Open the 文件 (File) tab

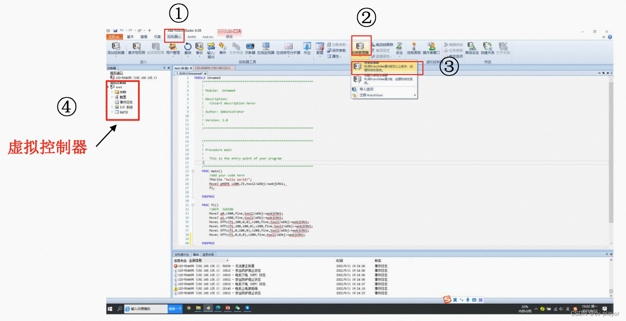(x=114, y=37)
